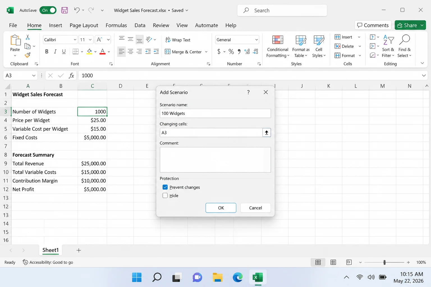Open the File menu

(x=13, y=25)
